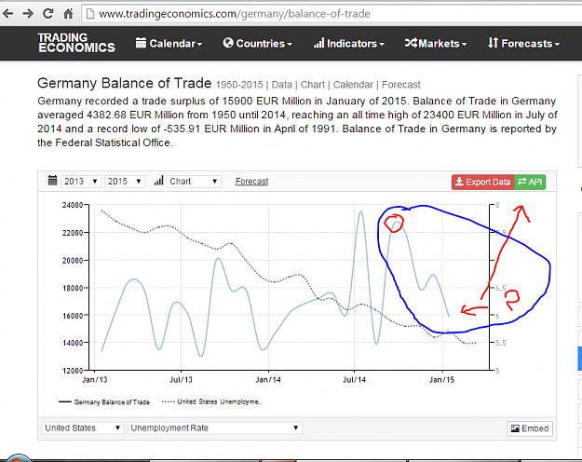The image size is (582, 462).
Task: Expand the Forecasts menu
Action: [x=523, y=44]
